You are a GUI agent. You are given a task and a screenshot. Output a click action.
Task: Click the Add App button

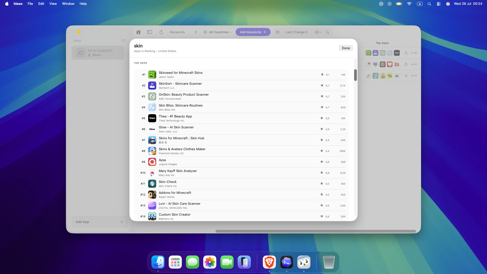click(99, 222)
